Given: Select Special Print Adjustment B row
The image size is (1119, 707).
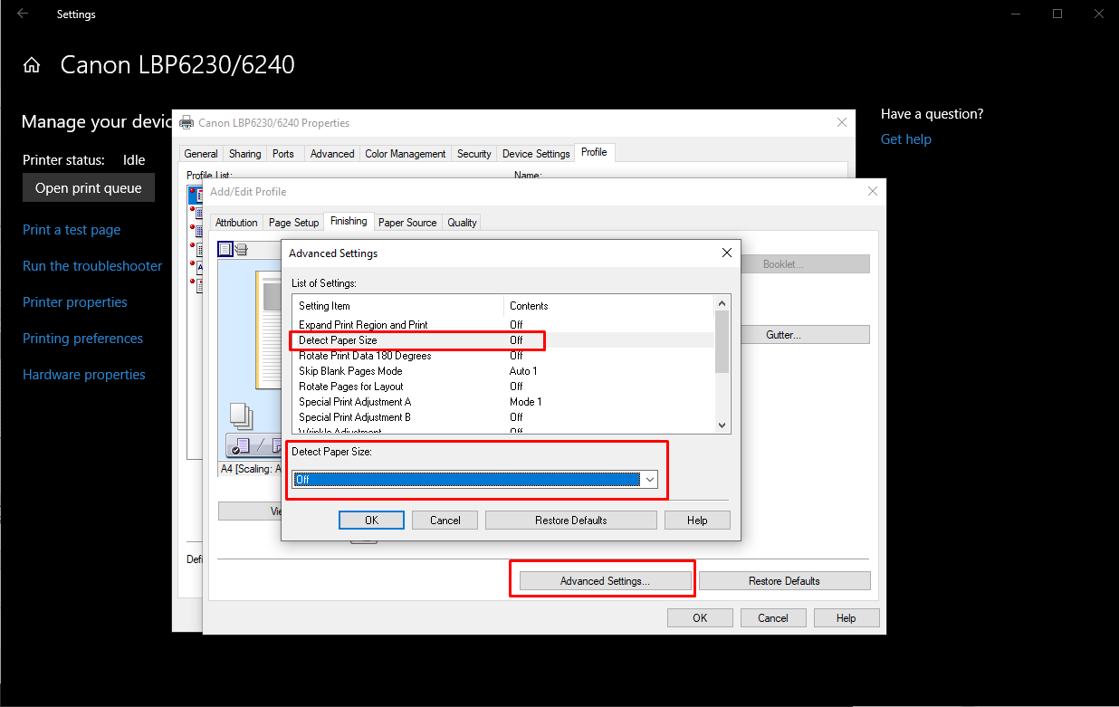Looking at the screenshot, I should [503, 417].
